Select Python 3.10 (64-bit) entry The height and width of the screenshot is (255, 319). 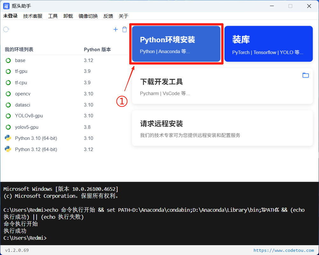pyautogui.click(x=65, y=138)
